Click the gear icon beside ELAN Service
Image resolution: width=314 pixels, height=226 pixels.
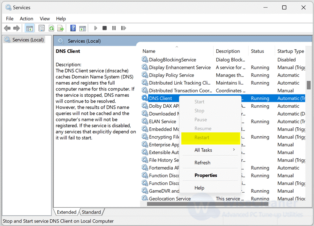click(144, 121)
